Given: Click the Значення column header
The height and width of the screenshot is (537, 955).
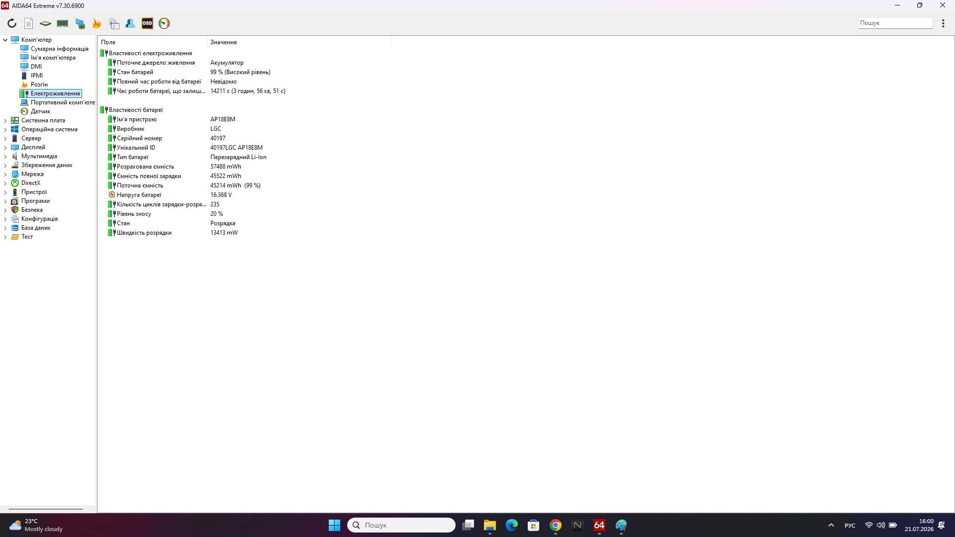Looking at the screenshot, I should pyautogui.click(x=298, y=42).
